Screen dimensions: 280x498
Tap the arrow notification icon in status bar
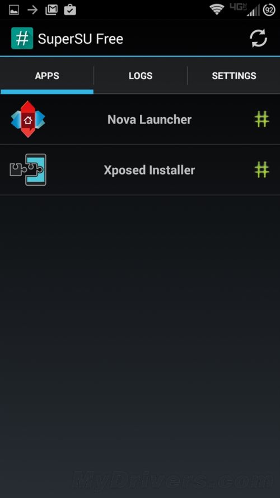click(x=32, y=10)
